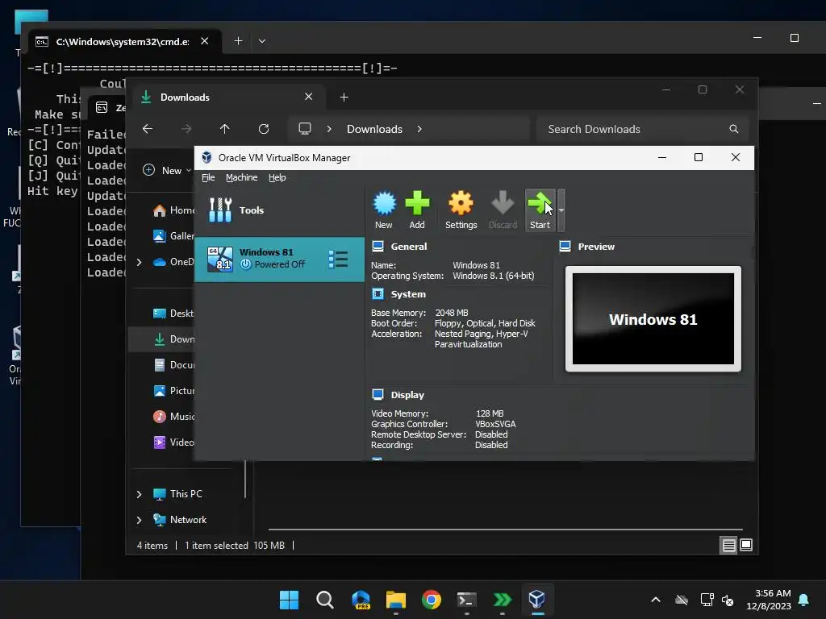
Task: Open Desktop in Explorer navigation pane
Action: point(174,314)
